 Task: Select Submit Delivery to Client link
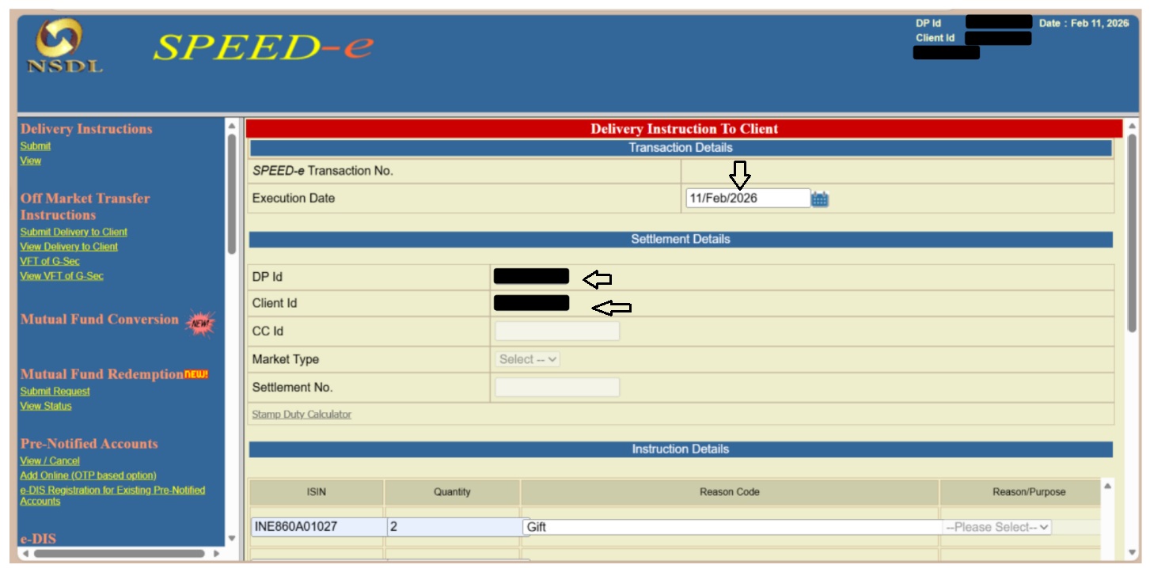pos(74,232)
